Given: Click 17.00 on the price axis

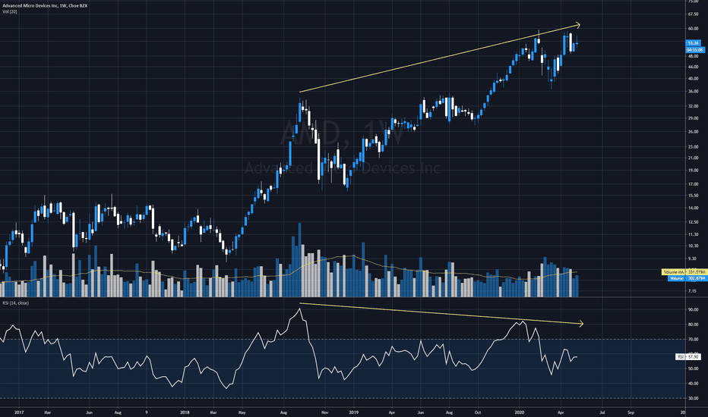Looking at the screenshot, I should pos(693,184).
